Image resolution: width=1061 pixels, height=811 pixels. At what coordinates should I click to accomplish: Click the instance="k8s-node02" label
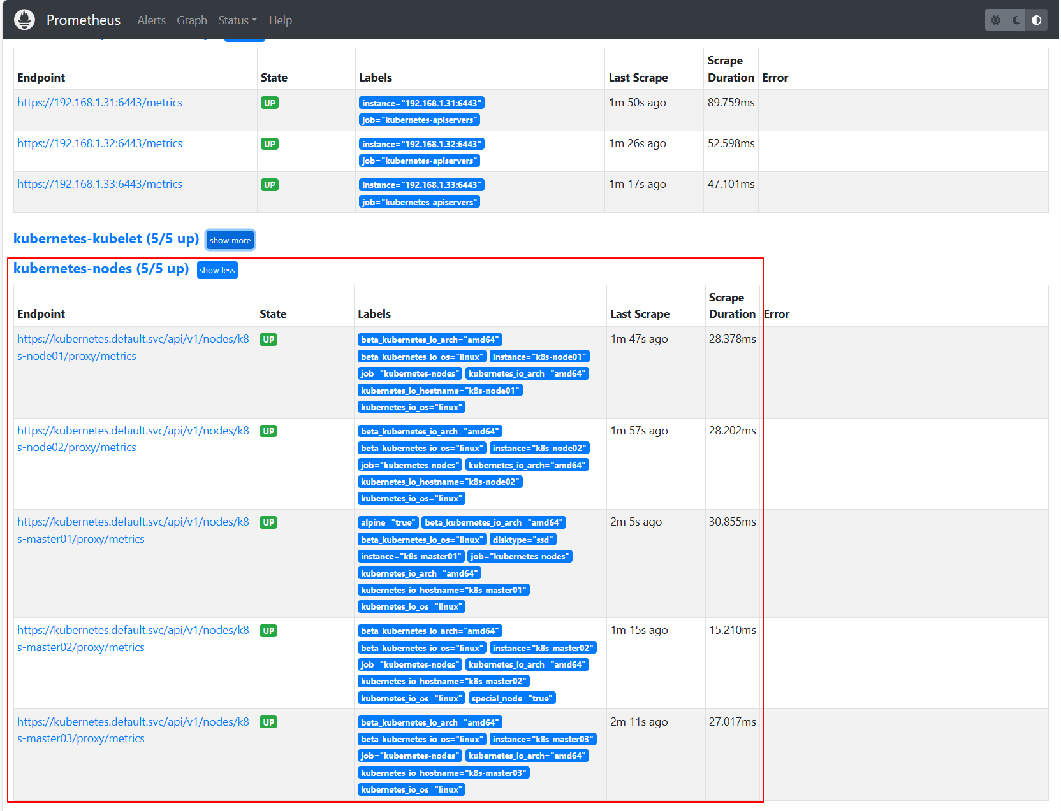click(539, 448)
